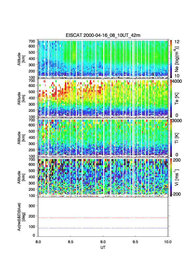Click the 10.0 tick label on time axis
Viewport: 184px width, 276px height.
(168, 241)
